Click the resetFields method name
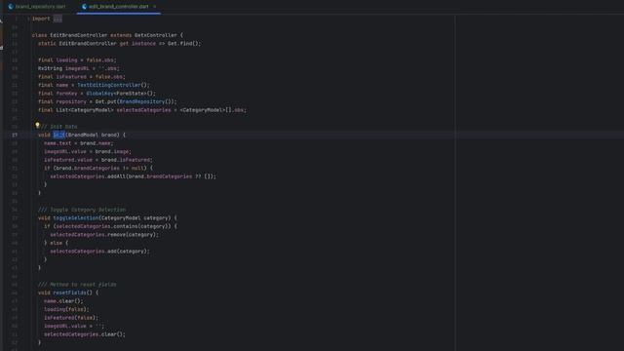Viewport: 624px width, 351px height. pos(69,292)
